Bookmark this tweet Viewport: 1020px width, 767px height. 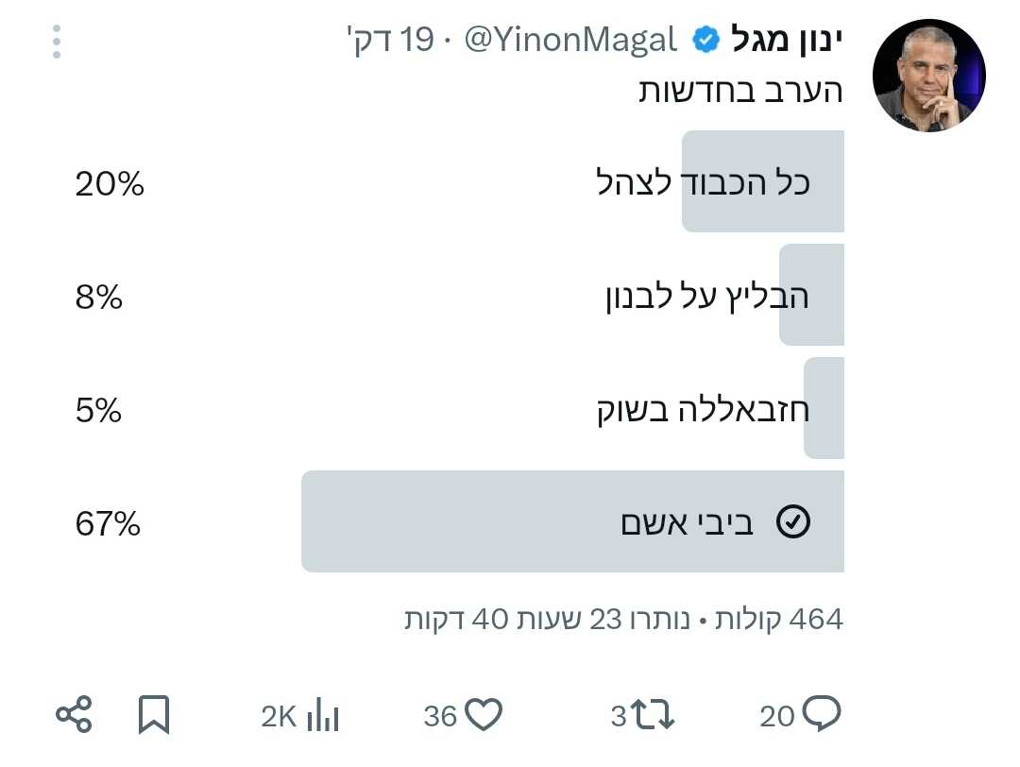coord(153,715)
